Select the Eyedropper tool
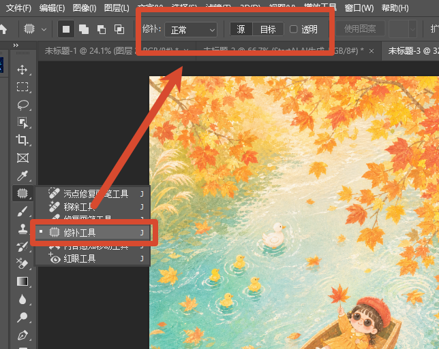This screenshot has width=439, height=349. coord(22,176)
